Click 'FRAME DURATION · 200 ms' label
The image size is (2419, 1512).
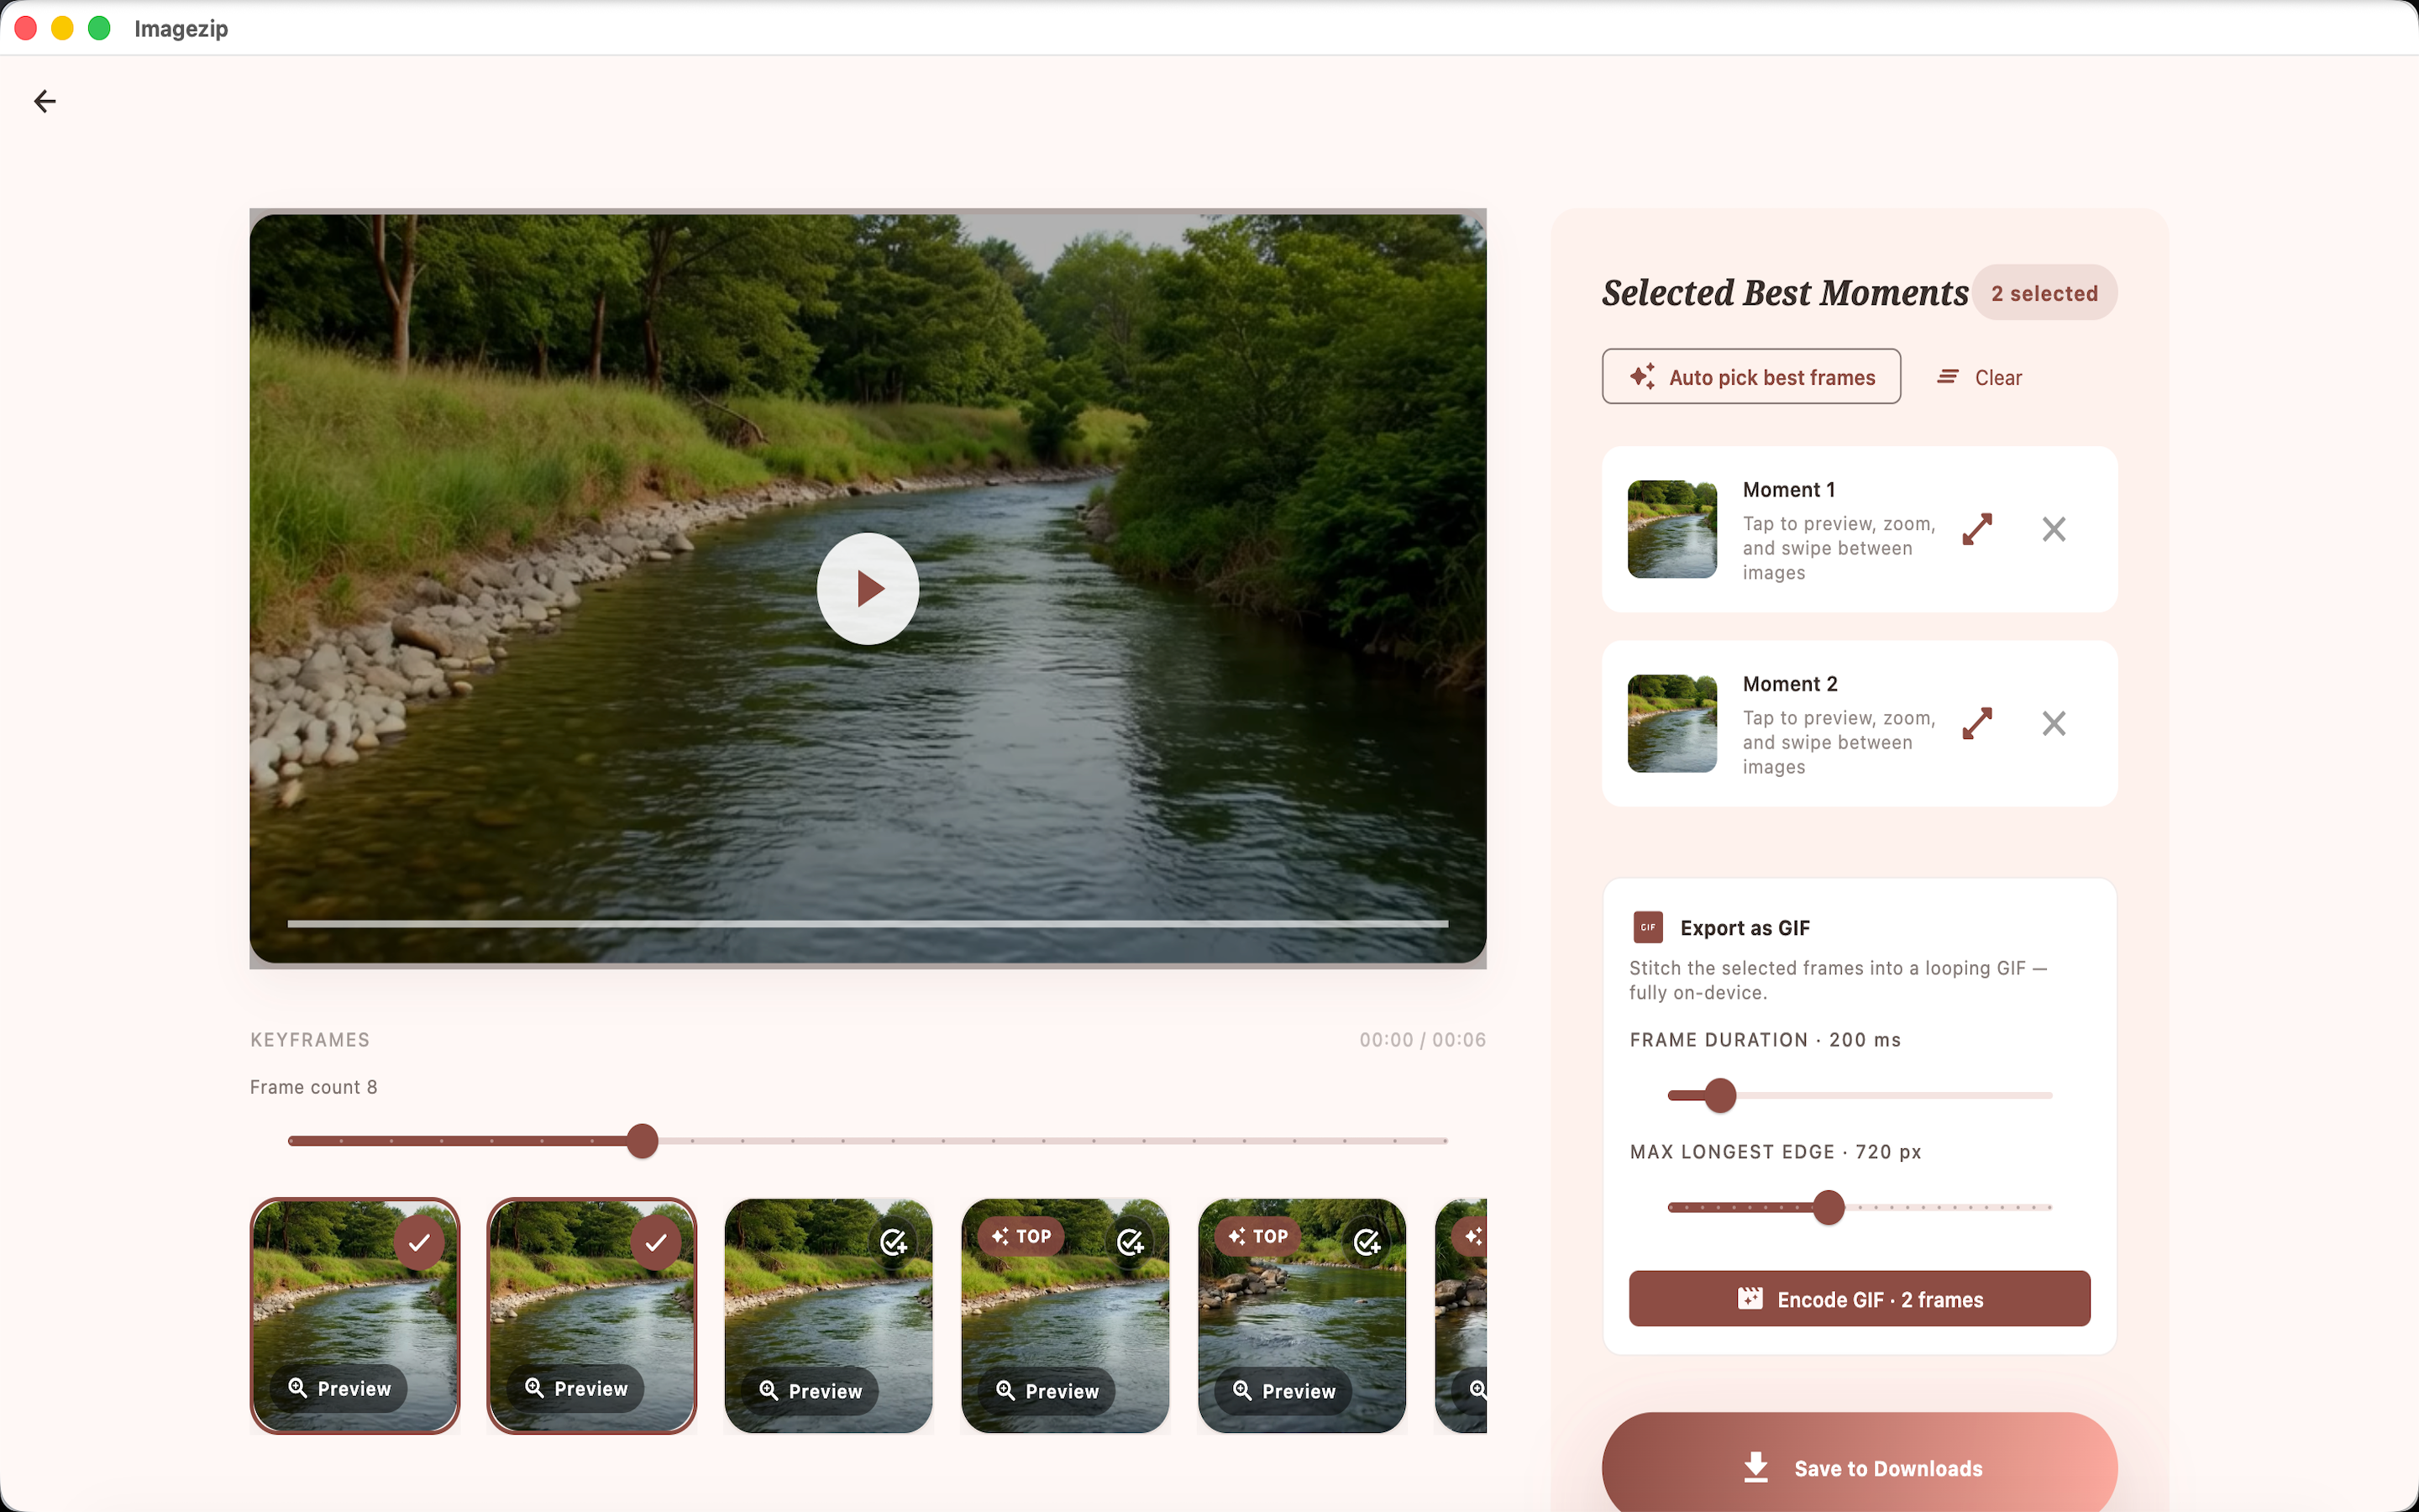coord(1766,1040)
